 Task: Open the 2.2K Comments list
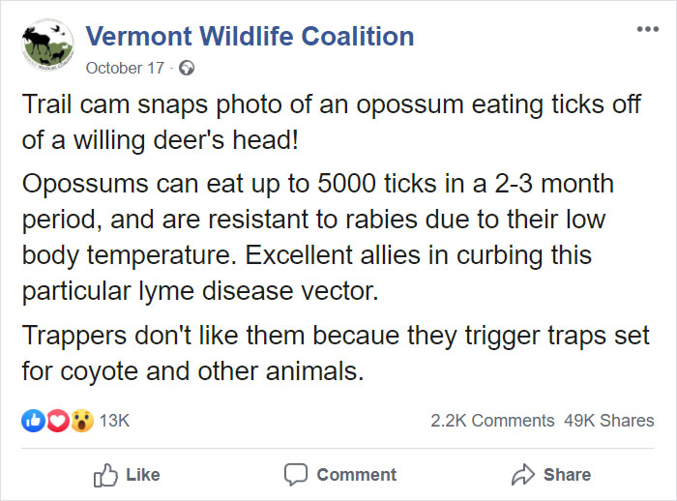coord(492,421)
